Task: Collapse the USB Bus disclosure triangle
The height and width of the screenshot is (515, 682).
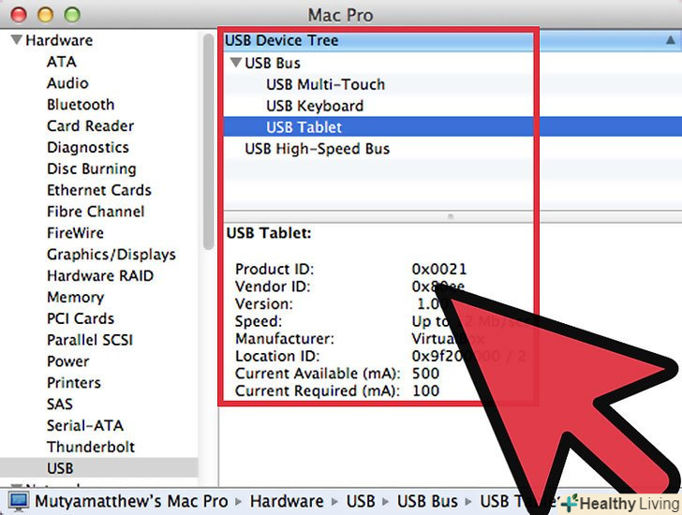Action: coord(236,63)
